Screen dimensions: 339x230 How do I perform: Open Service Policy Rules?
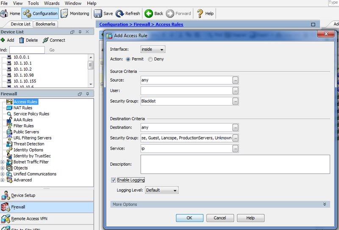(x=31, y=114)
